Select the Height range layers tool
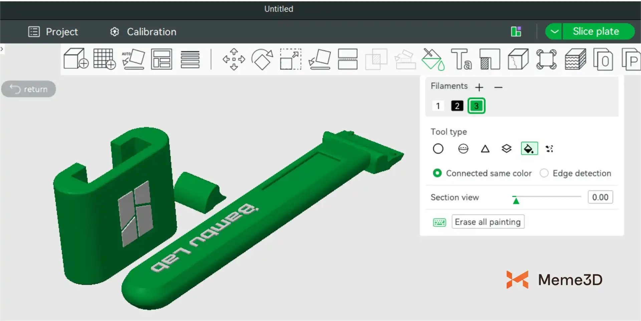Screen dimensions: 641x321 (x=506, y=149)
